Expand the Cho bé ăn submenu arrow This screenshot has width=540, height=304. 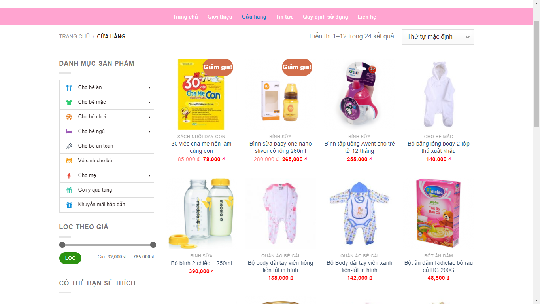149,88
